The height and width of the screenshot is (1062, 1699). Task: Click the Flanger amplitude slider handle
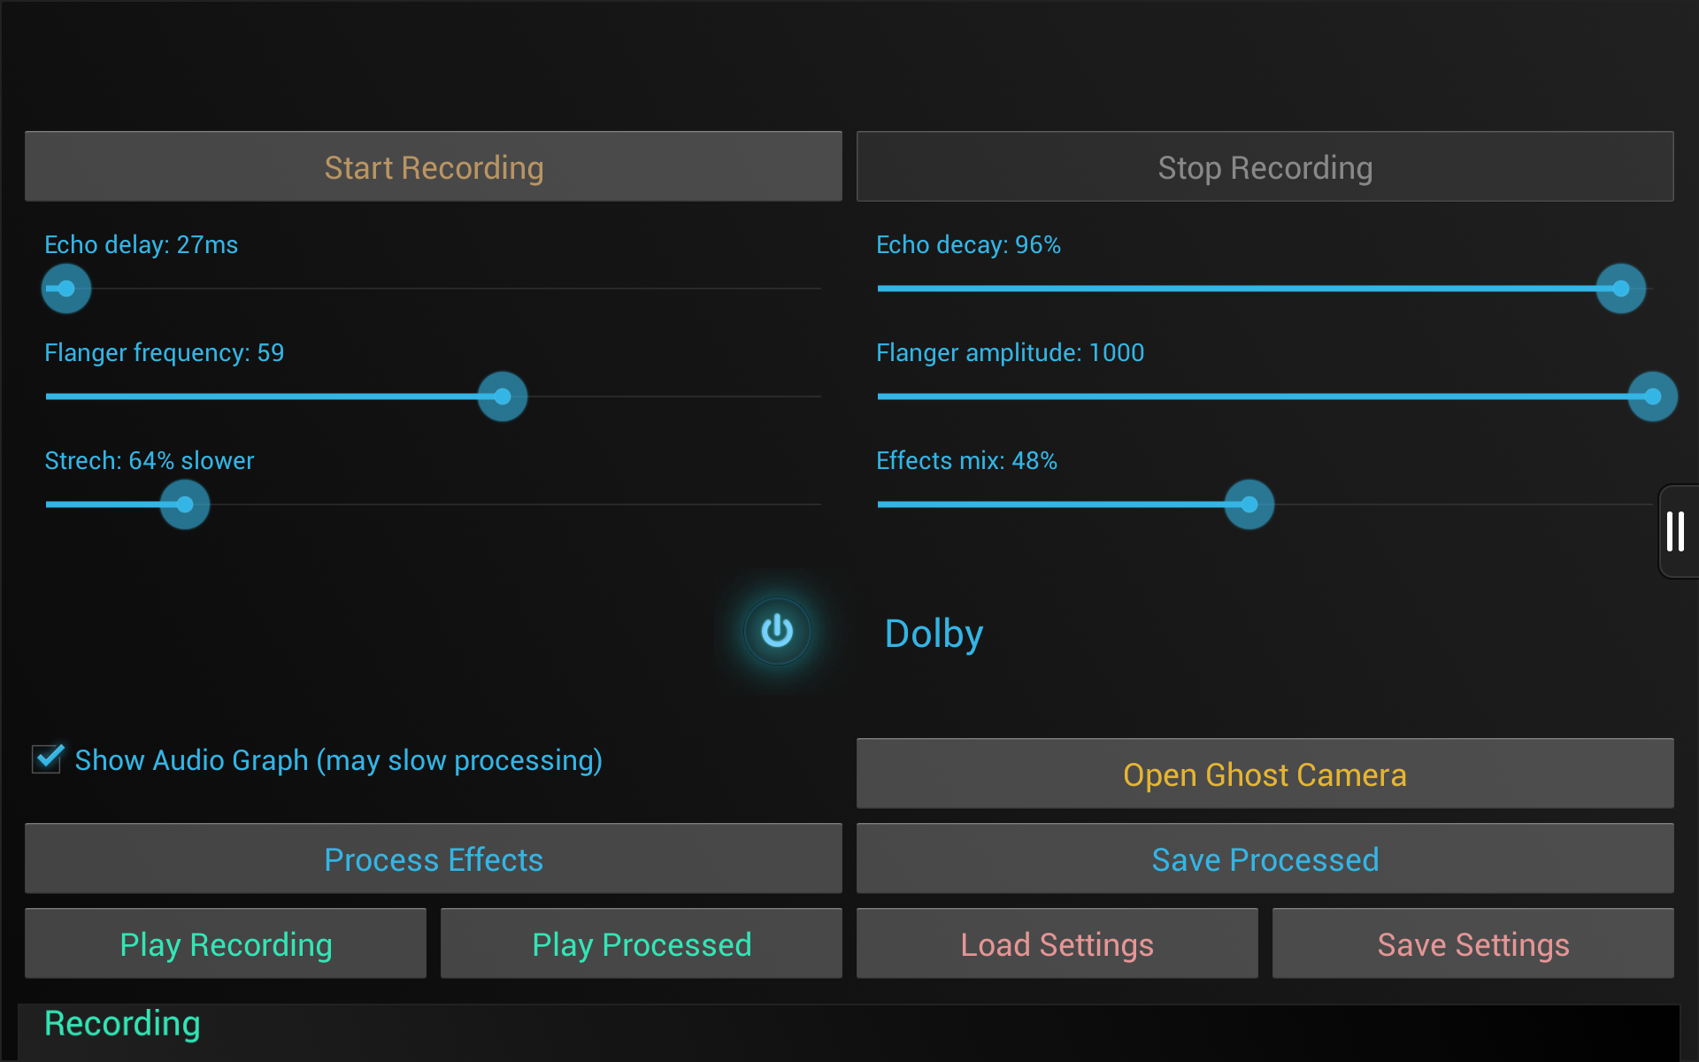pos(1651,396)
